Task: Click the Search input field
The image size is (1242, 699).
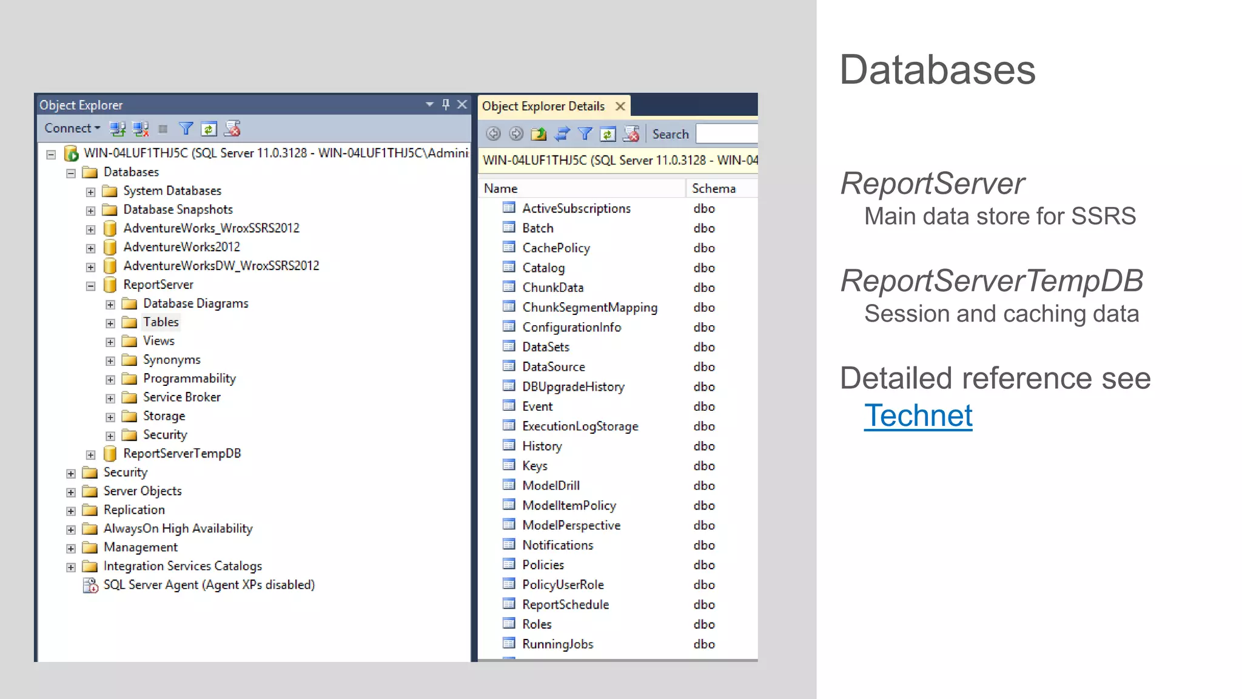Action: (x=727, y=133)
